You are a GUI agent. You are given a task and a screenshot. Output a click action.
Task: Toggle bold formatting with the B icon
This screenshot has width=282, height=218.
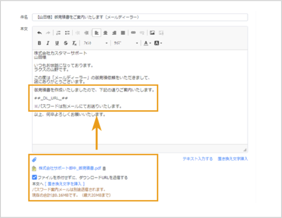click(x=39, y=43)
